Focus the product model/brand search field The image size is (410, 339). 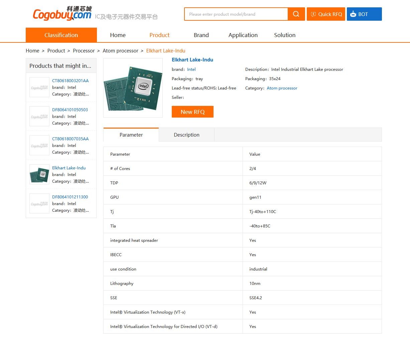tap(236, 14)
